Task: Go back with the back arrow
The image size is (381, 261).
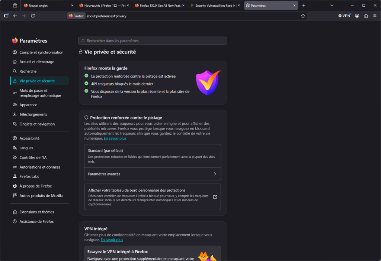Action: pos(15,16)
